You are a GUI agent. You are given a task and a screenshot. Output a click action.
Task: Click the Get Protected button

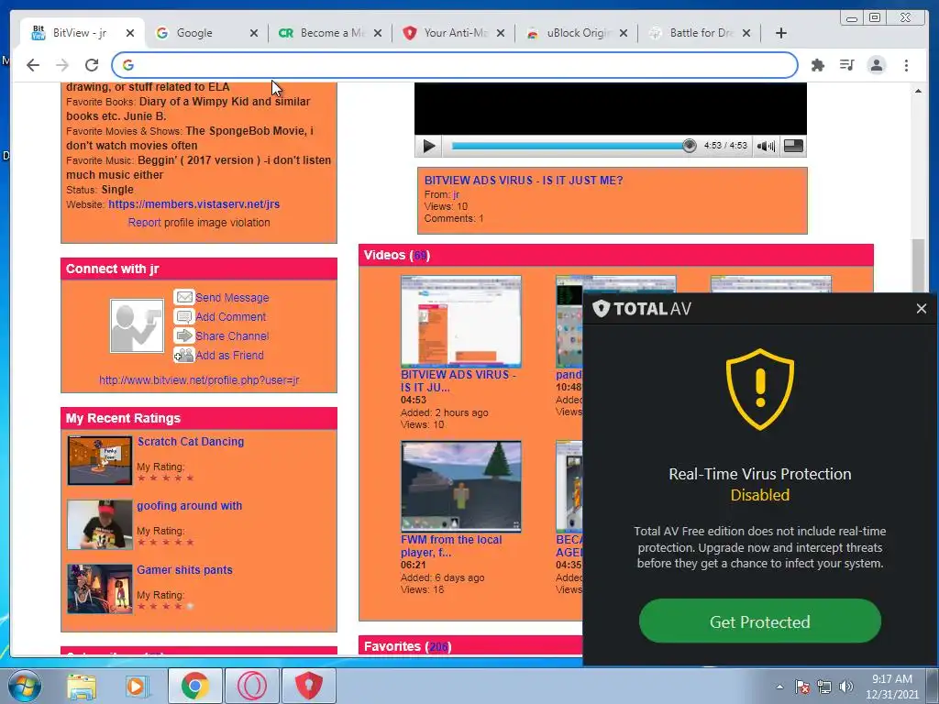[760, 621]
